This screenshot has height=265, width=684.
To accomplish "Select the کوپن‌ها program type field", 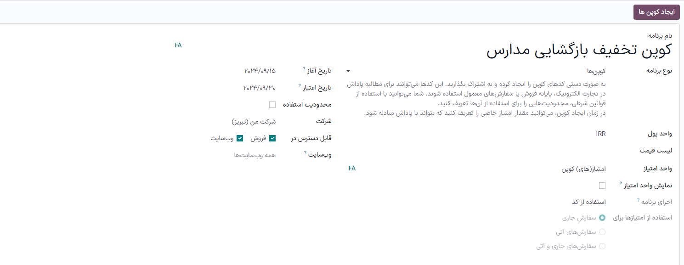I will click(476, 71).
